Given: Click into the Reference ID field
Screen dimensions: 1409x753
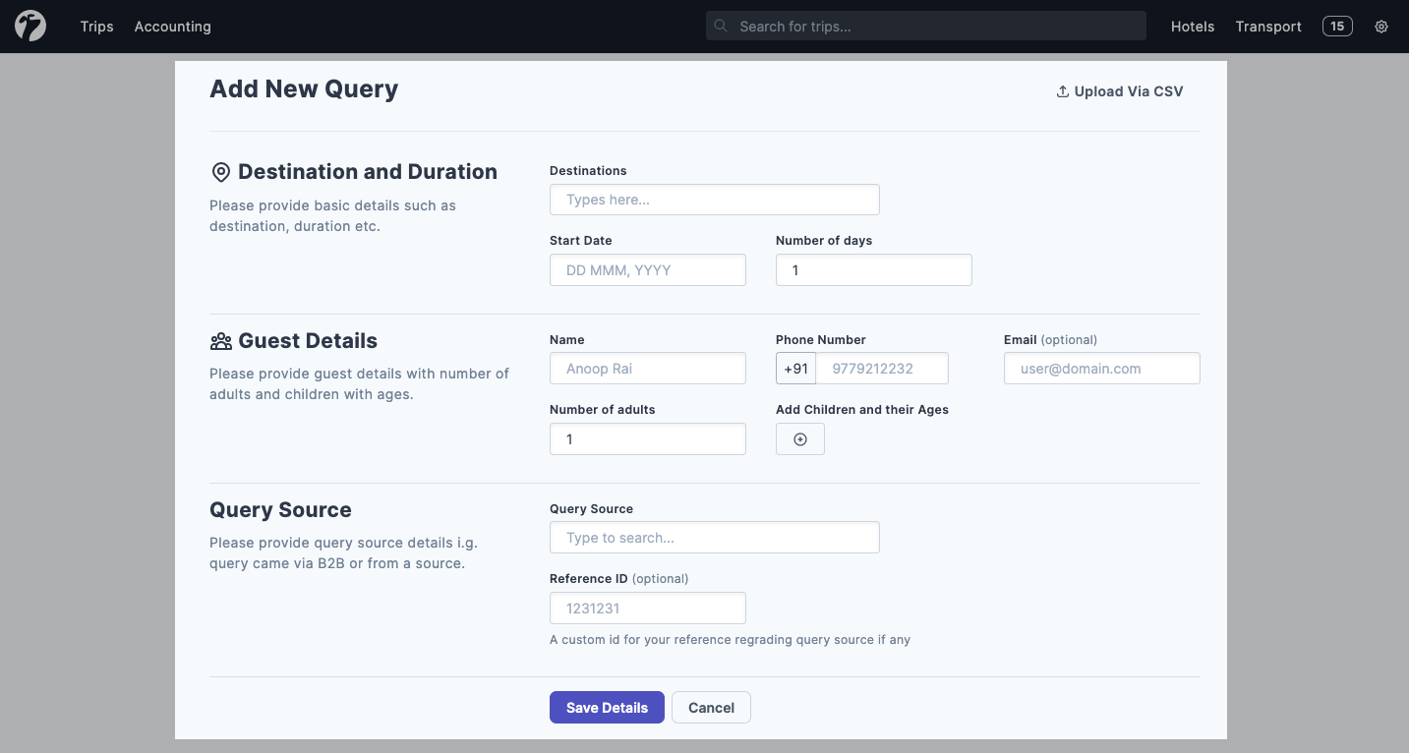Looking at the screenshot, I should [647, 608].
